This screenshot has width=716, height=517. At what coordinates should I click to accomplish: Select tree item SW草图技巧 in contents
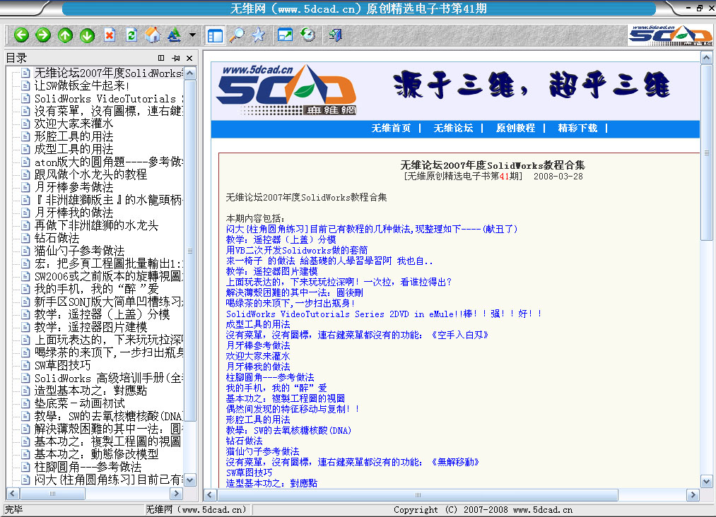[x=63, y=366]
